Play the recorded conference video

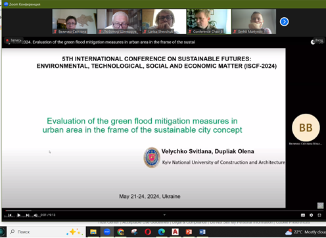click(19, 215)
